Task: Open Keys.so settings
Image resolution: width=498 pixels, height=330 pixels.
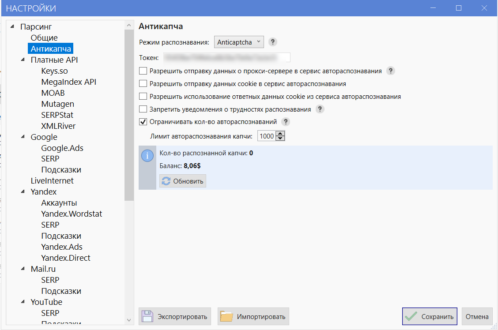Action: 54,71
